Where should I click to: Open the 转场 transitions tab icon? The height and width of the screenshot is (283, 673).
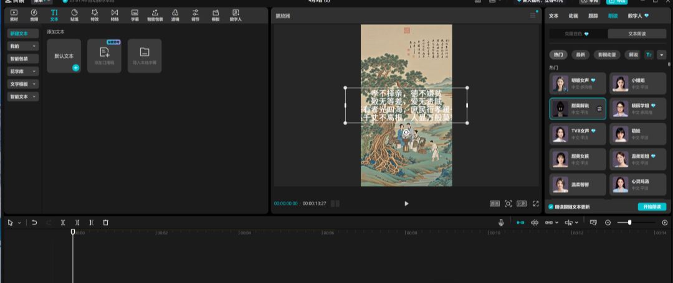(x=115, y=16)
